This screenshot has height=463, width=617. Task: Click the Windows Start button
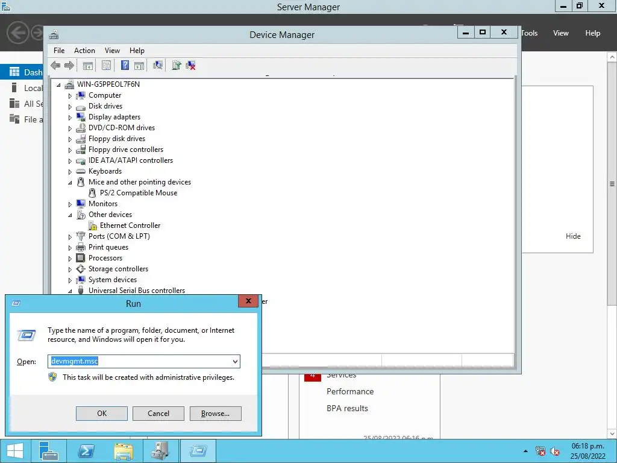(x=15, y=451)
